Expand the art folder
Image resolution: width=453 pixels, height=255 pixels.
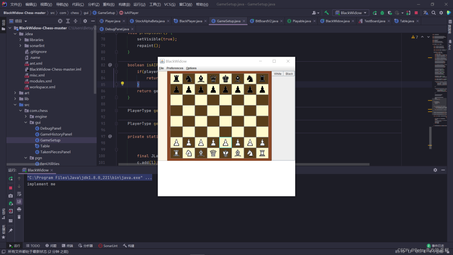point(15,93)
